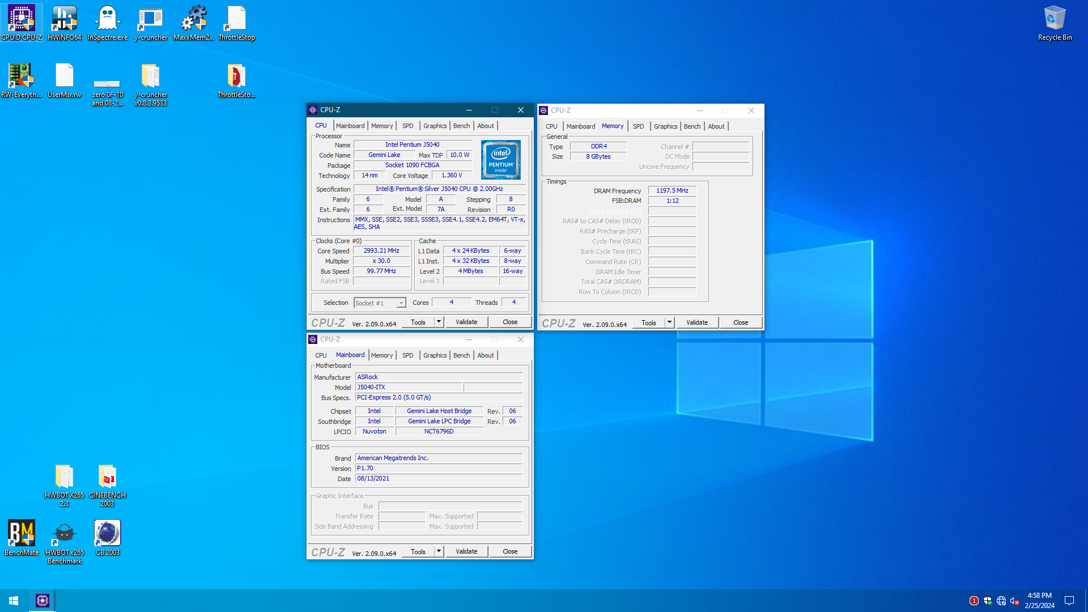Click BIOS Version field P1.70

tap(439, 468)
